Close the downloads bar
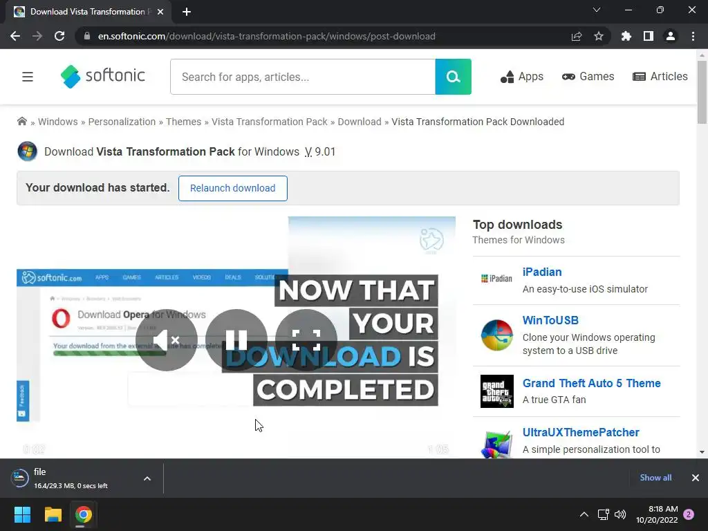Screen dimensions: 708x531 [x=696, y=478]
